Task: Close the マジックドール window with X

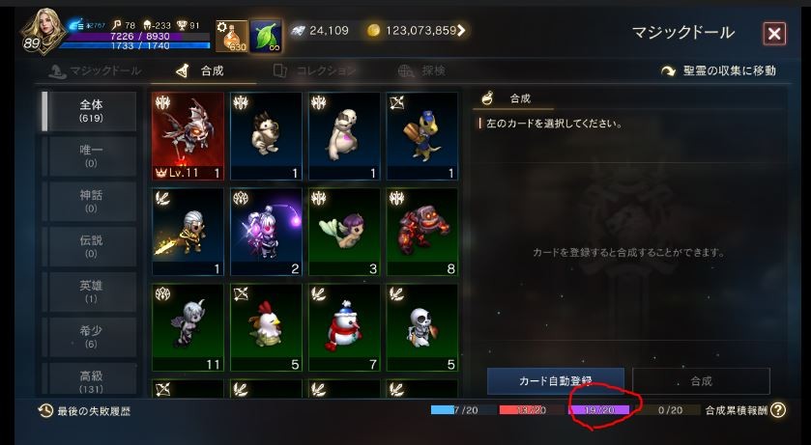Action: pos(773,34)
